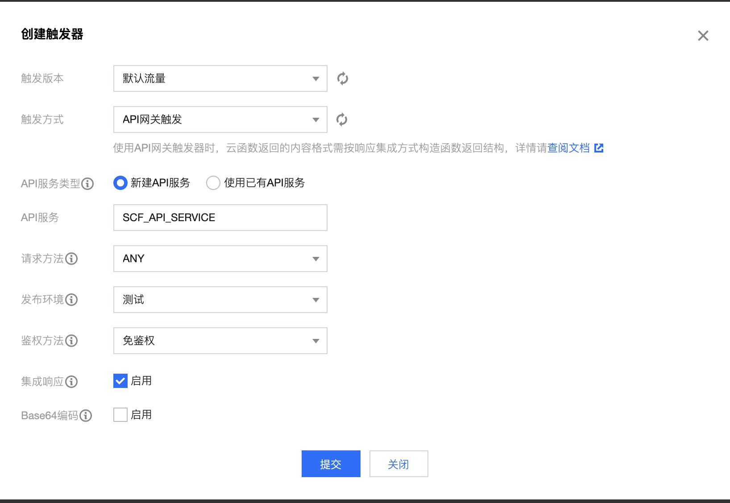Click the API服务 label left of the input
The image size is (730, 503).
40,218
